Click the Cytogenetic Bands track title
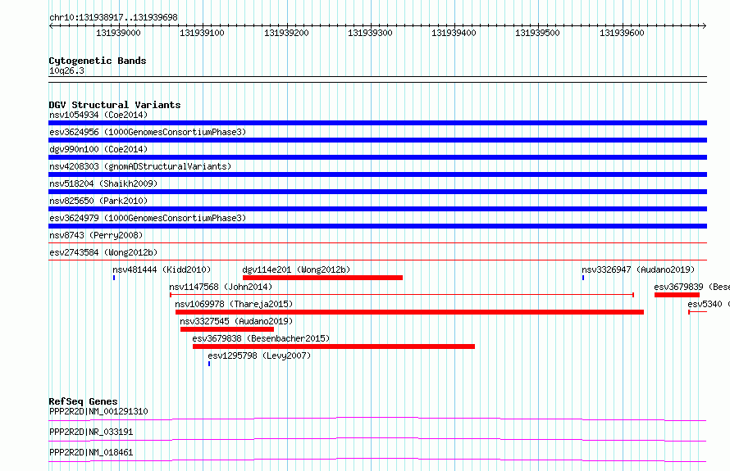The width and height of the screenshot is (730, 471). (x=98, y=61)
